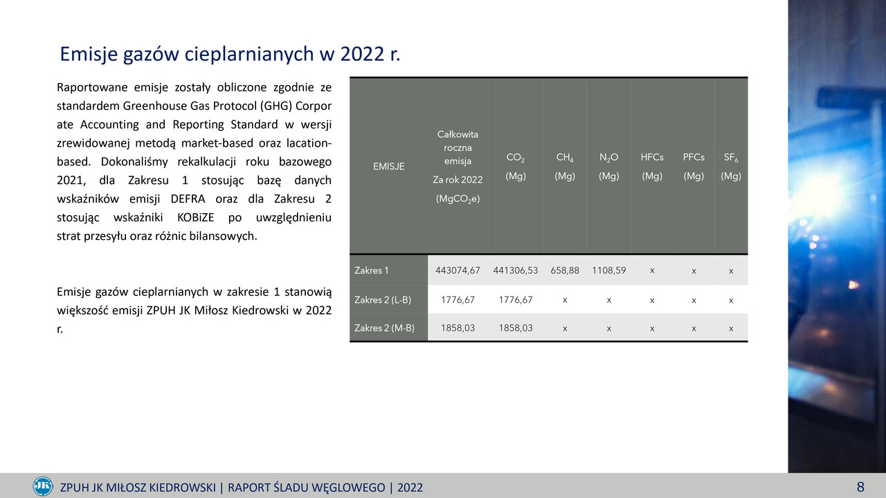Click the value 441306,53

pyautogui.click(x=516, y=270)
